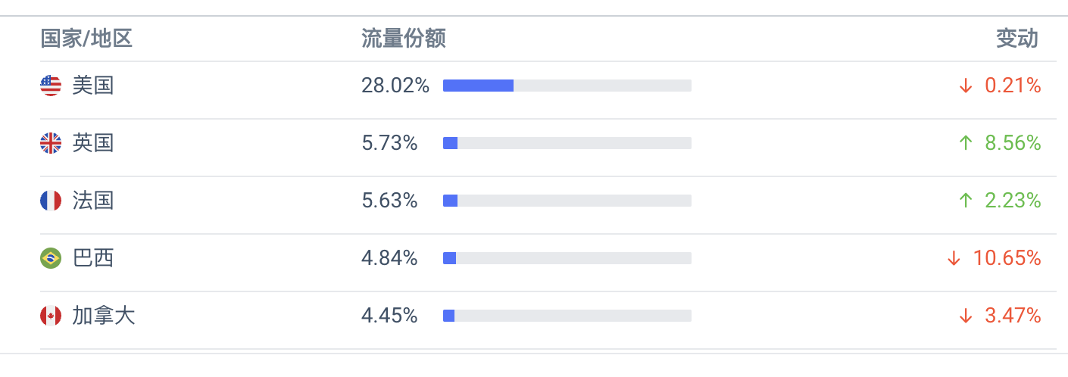This screenshot has width=1068, height=377.
Task: Click the 28.02% traffic share bar
Action: point(567,86)
